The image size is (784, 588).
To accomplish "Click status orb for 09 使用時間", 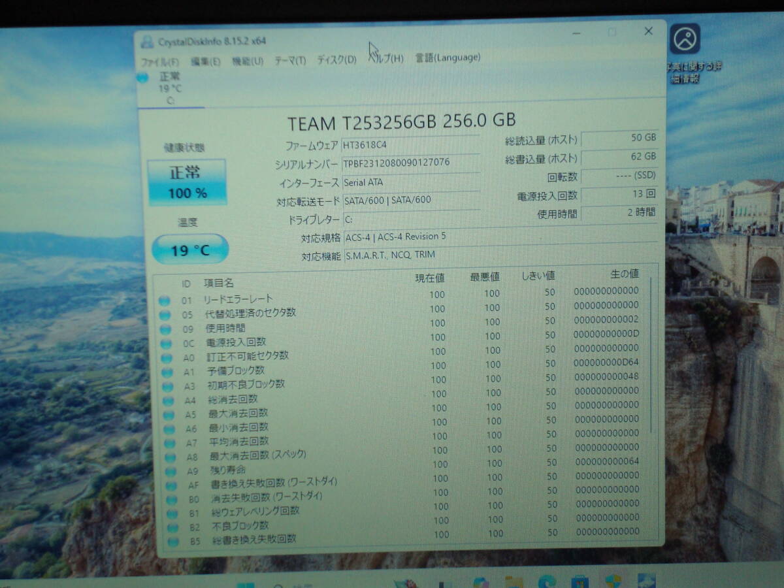I will (x=165, y=330).
